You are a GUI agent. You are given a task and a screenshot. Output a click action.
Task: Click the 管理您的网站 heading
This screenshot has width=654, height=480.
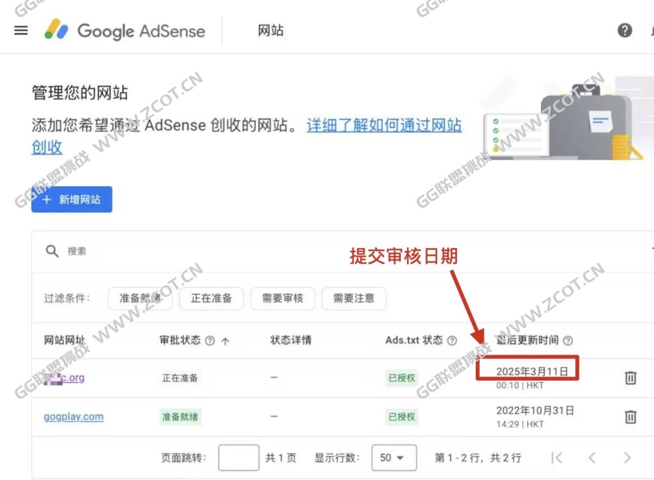(x=80, y=93)
